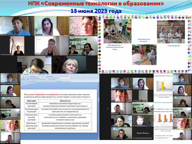192x144 pixels.
Task: Select the ЦОД Тольятти tile in gallery grid
Action: click(x=122, y=133)
